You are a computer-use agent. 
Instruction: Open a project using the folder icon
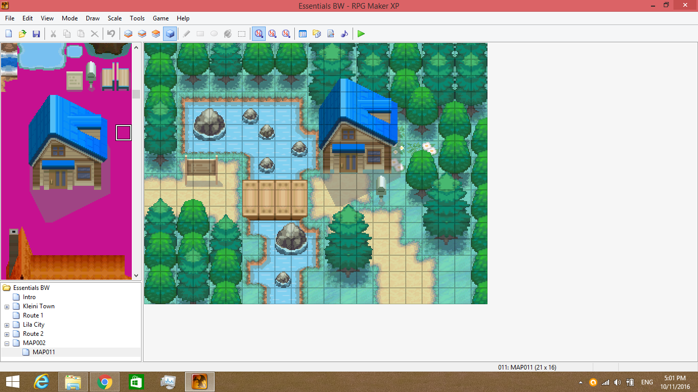(22, 34)
